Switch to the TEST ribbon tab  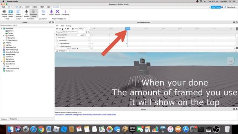pyautogui.click(x=42, y=7)
